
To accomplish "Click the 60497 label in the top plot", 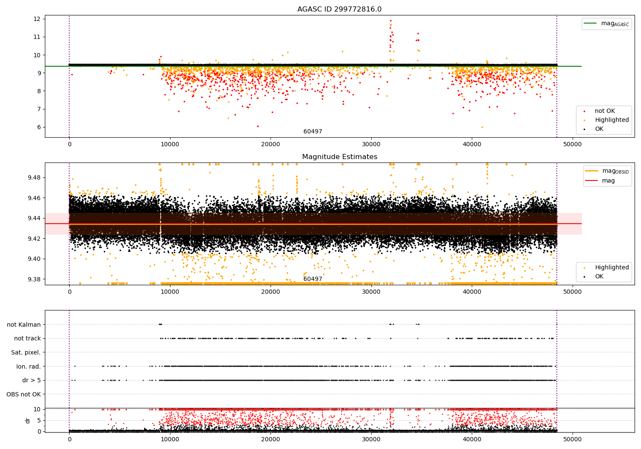I will tap(313, 132).
